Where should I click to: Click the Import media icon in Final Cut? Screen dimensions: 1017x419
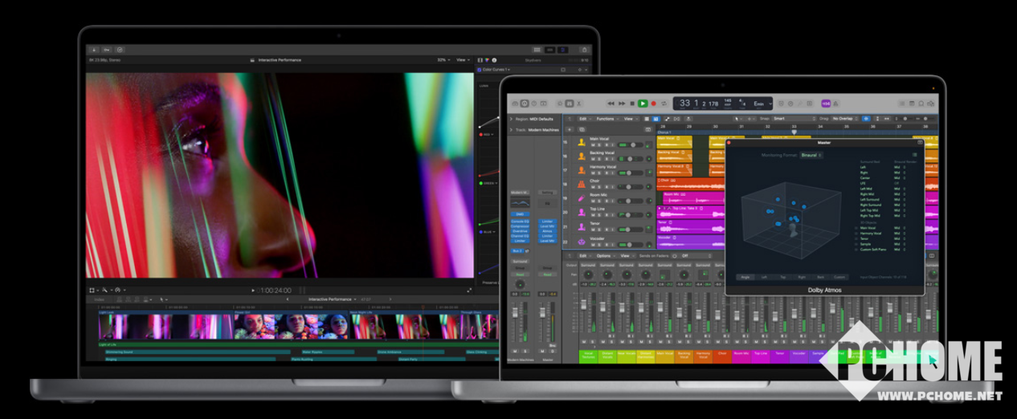(x=94, y=50)
